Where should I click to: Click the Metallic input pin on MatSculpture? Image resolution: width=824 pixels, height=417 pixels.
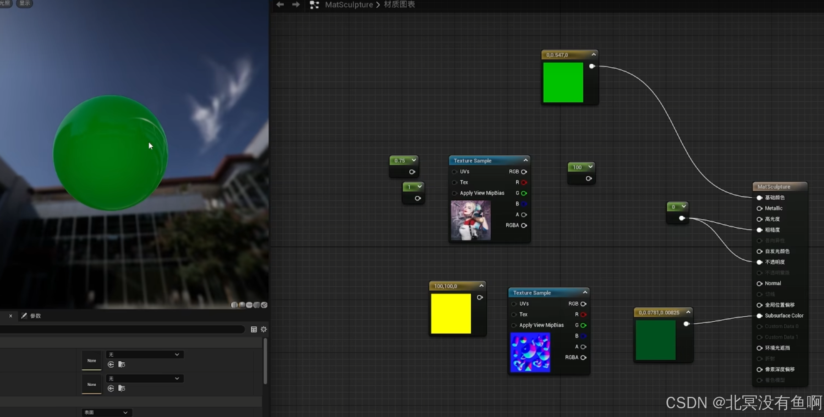[759, 208]
